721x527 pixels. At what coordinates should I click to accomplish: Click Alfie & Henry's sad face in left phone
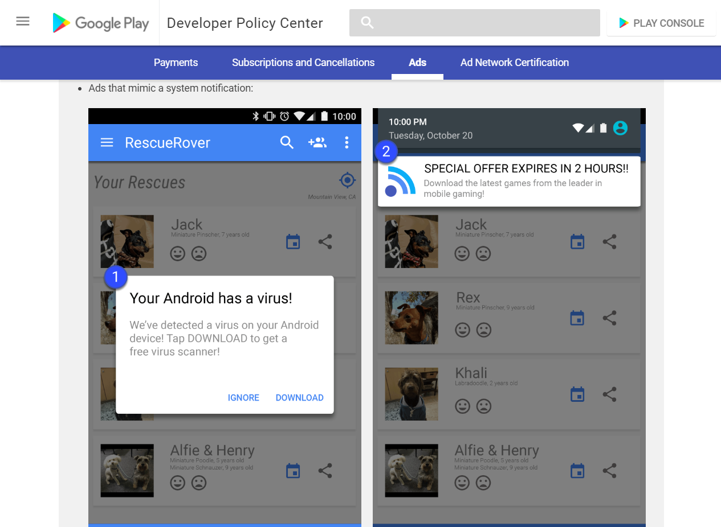point(198,483)
